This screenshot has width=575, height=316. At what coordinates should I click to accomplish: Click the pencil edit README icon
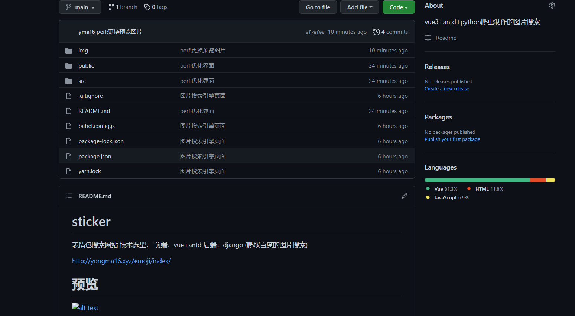click(405, 196)
